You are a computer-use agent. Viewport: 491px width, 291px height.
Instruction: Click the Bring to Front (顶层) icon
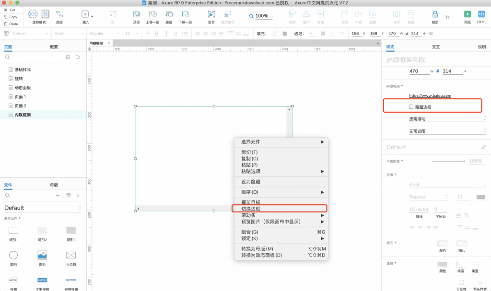click(x=137, y=14)
